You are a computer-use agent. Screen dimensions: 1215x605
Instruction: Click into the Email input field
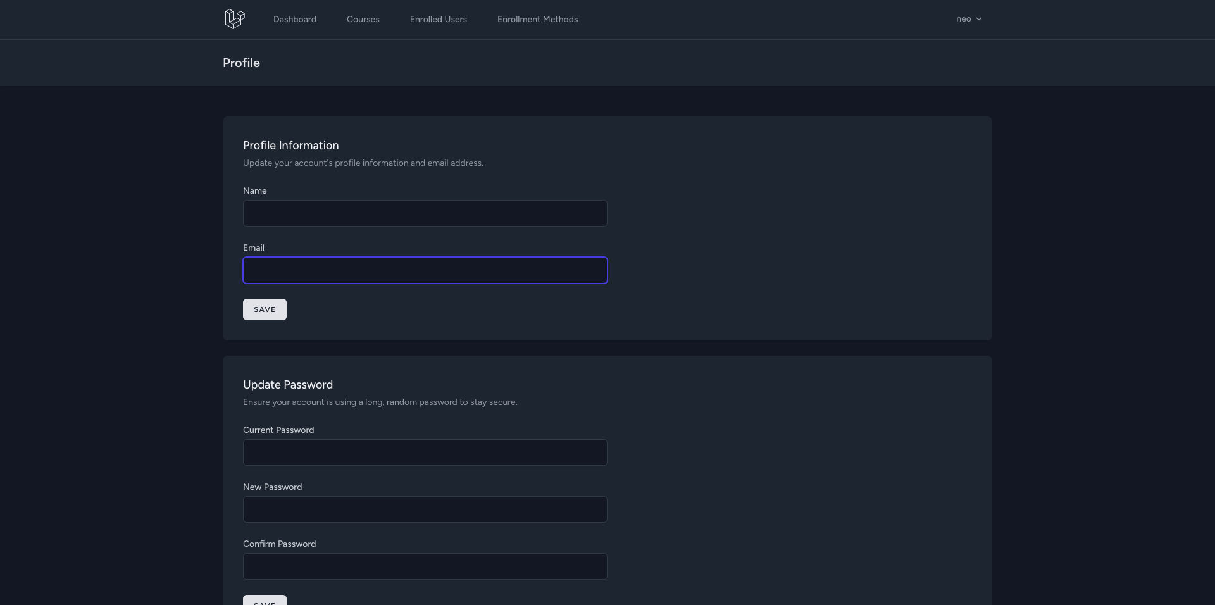pos(425,270)
